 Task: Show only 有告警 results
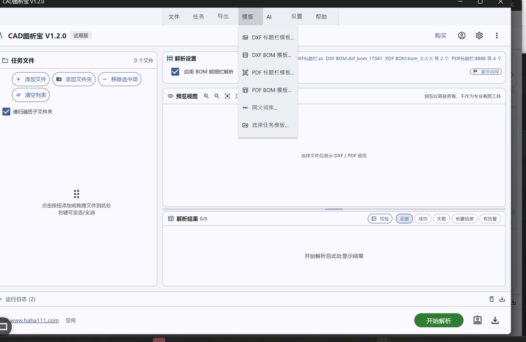click(x=490, y=219)
